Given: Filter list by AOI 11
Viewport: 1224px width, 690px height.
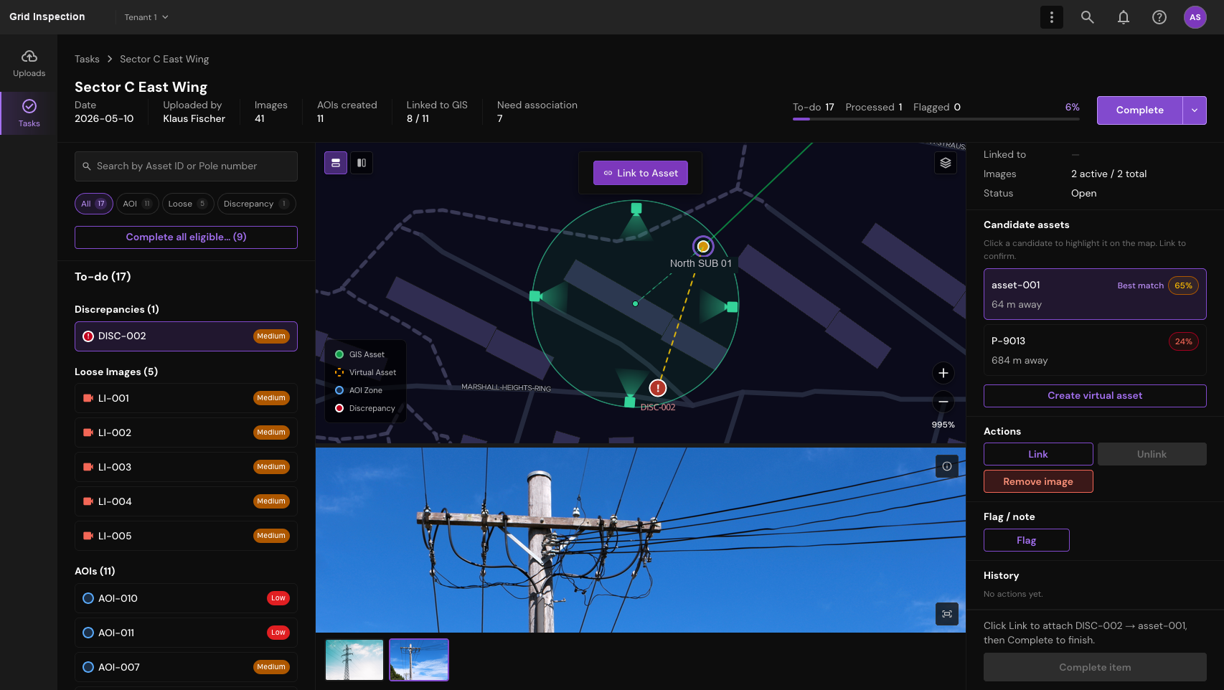Looking at the screenshot, I should click(137, 204).
